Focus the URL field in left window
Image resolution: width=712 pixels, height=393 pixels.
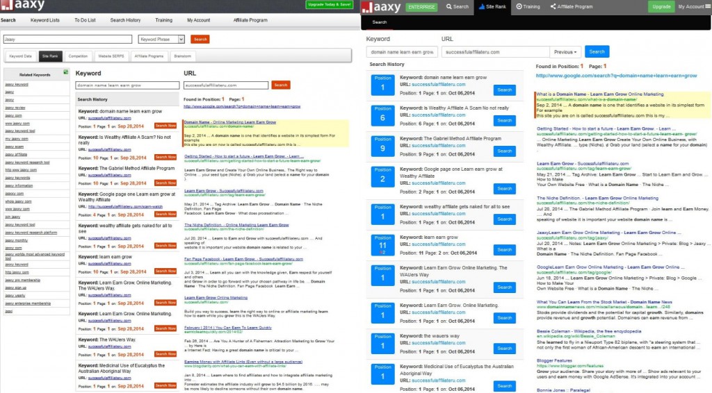click(226, 85)
